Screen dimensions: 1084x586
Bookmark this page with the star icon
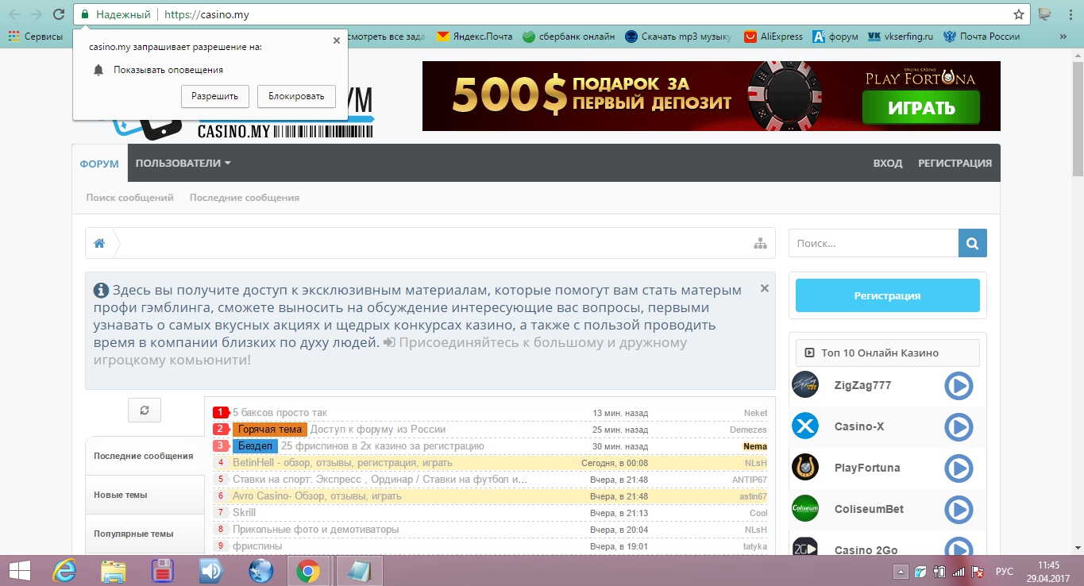tap(1019, 14)
